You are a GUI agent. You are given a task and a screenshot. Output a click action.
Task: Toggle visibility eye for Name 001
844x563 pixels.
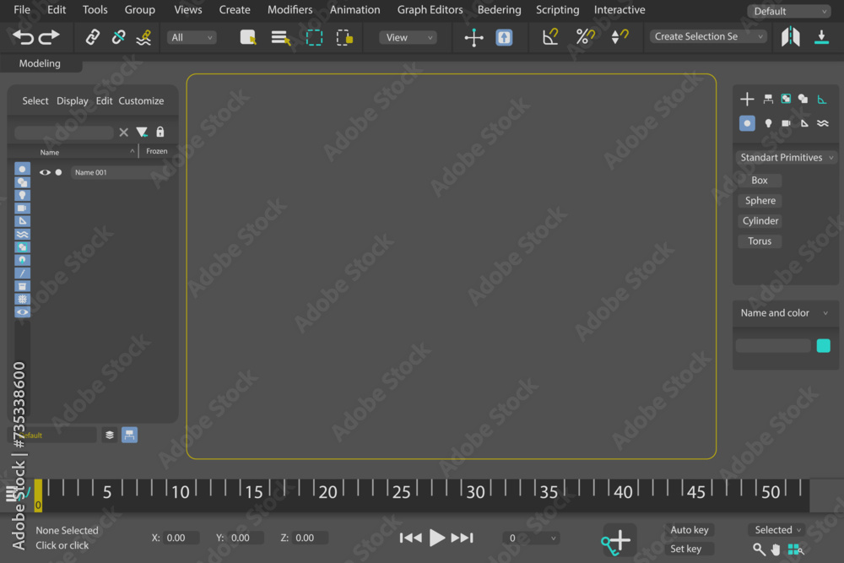tap(45, 172)
